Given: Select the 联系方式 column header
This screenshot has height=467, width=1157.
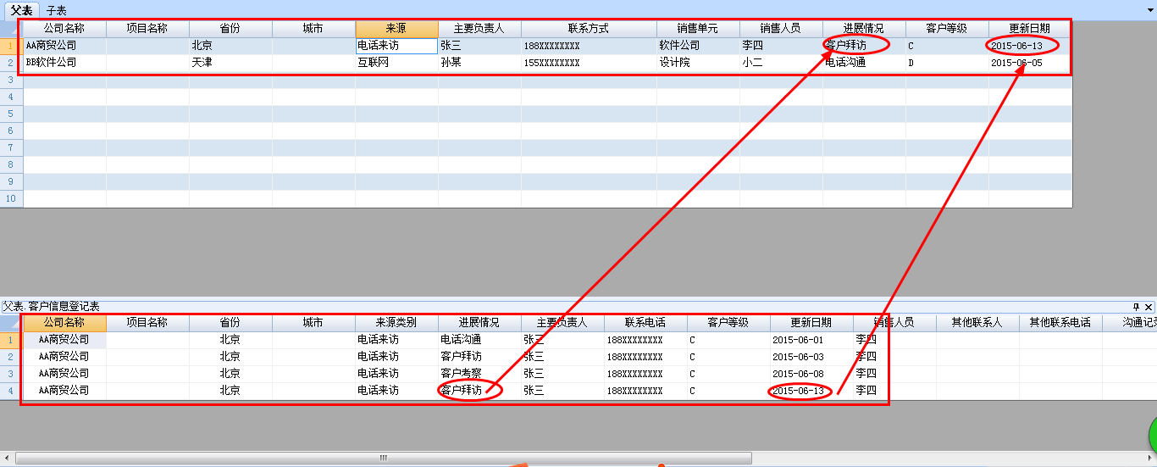Looking at the screenshot, I should tap(589, 29).
